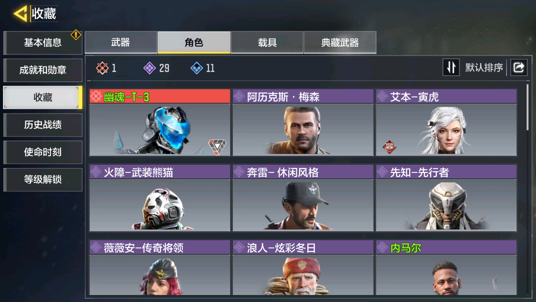The height and width of the screenshot is (302, 536).
Task: Switch to the 武器 tab
Action: 121,42
